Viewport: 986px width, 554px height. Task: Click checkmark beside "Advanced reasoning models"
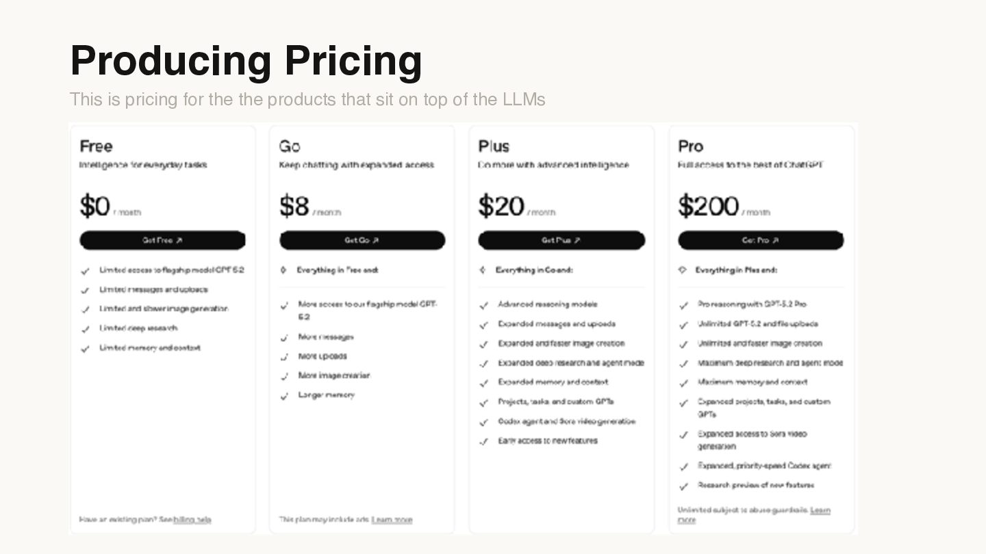tap(483, 305)
